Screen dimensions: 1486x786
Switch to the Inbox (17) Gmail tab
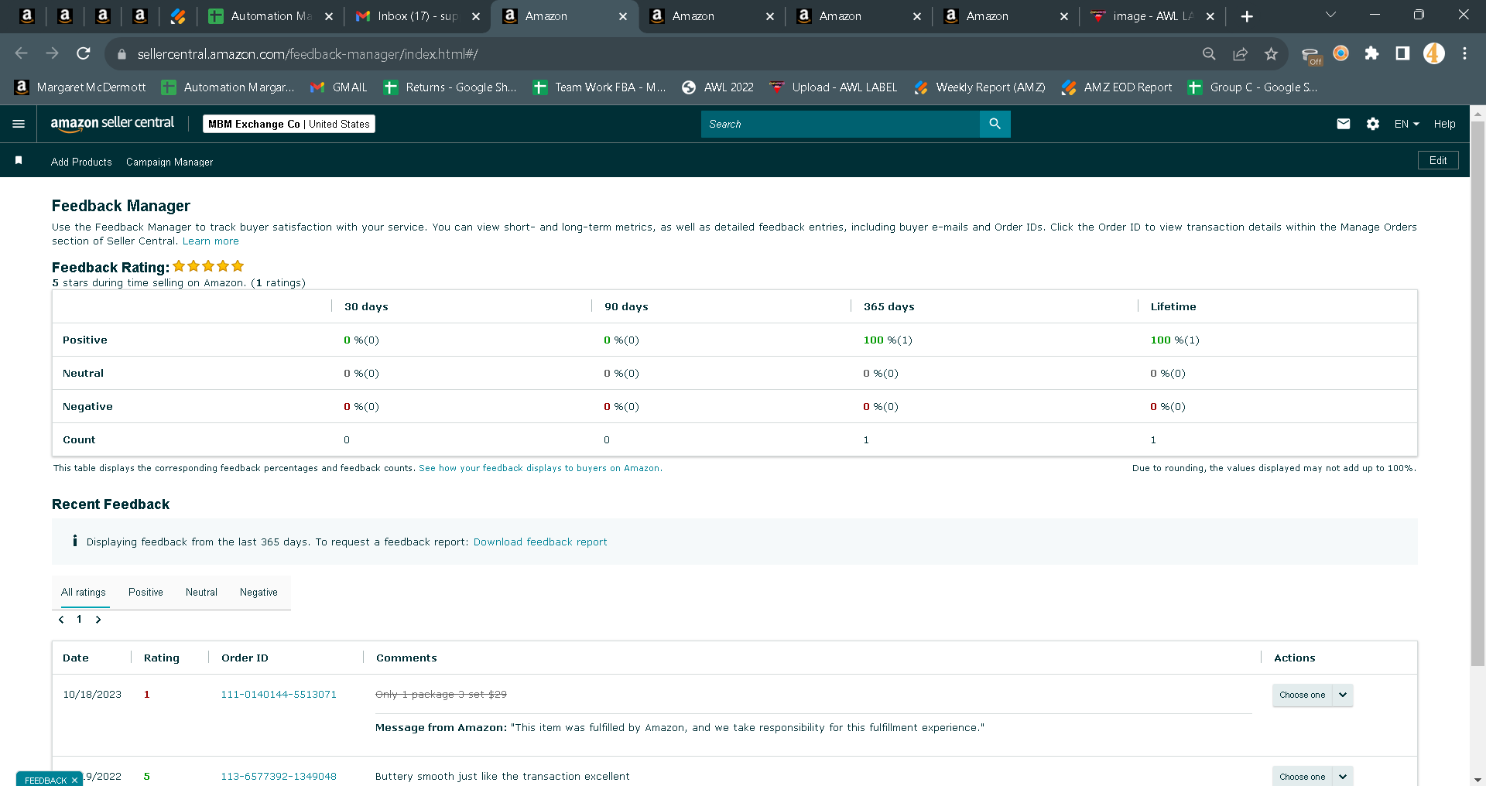tap(418, 16)
